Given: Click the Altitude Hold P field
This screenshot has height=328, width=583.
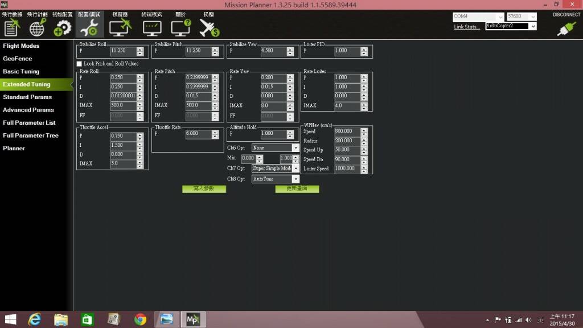Looking at the screenshot, I should [x=274, y=133].
